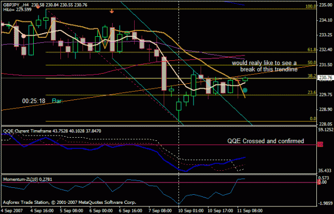
Task: Select the 50.0 Fibonacci level label
Action: click(312, 62)
